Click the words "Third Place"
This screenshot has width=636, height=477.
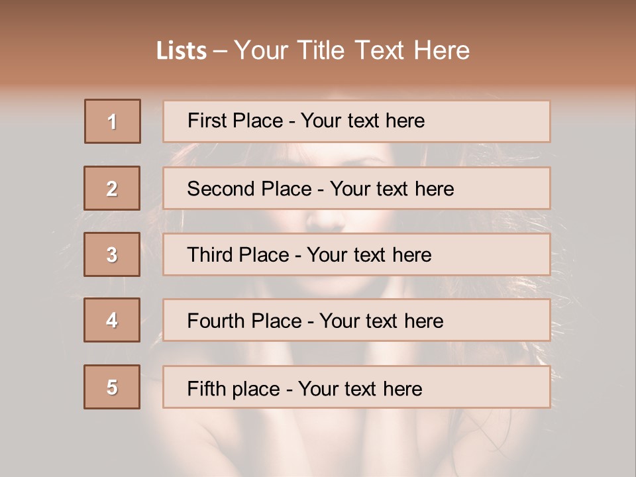(238, 255)
